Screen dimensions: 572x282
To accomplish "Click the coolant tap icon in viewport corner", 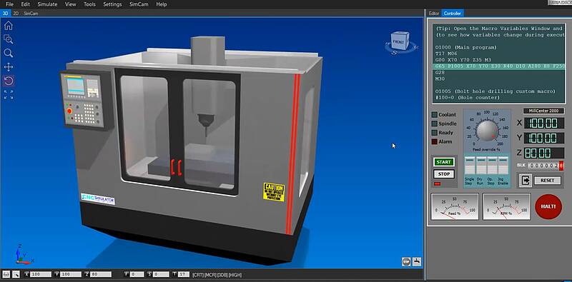I will pyautogui.click(x=416, y=261).
